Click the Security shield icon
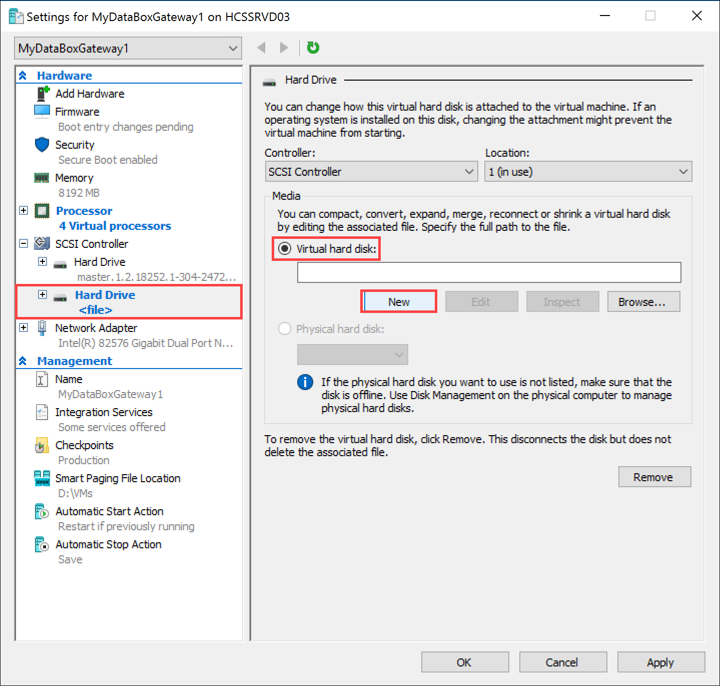Image resolution: width=720 pixels, height=686 pixels. [x=42, y=145]
